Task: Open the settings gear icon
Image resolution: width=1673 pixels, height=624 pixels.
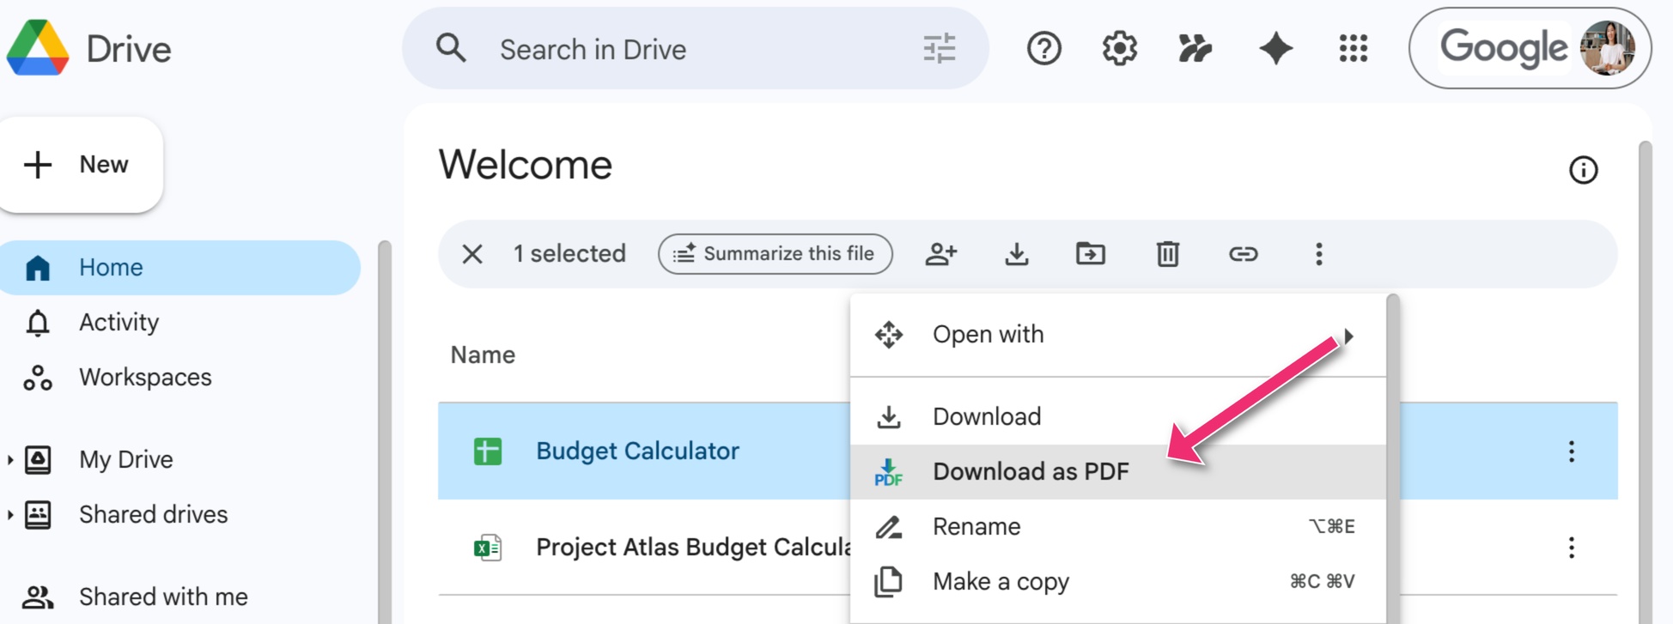Action: tap(1119, 49)
